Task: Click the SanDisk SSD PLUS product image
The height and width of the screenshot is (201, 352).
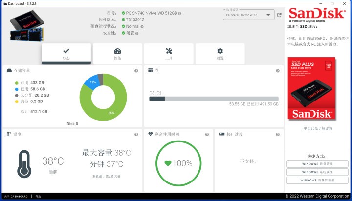Action: pos(311,88)
